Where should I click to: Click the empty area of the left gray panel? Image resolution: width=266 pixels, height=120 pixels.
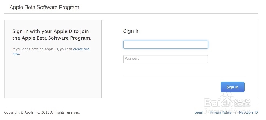coord(53,78)
